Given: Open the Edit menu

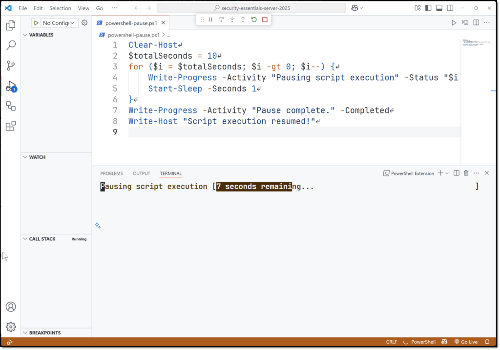Looking at the screenshot, I should pos(38,8).
